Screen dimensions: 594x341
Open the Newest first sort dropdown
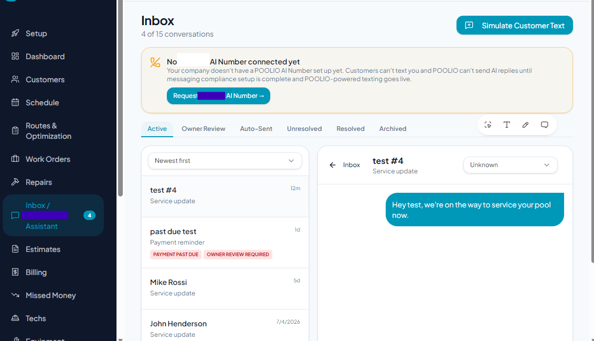point(225,161)
